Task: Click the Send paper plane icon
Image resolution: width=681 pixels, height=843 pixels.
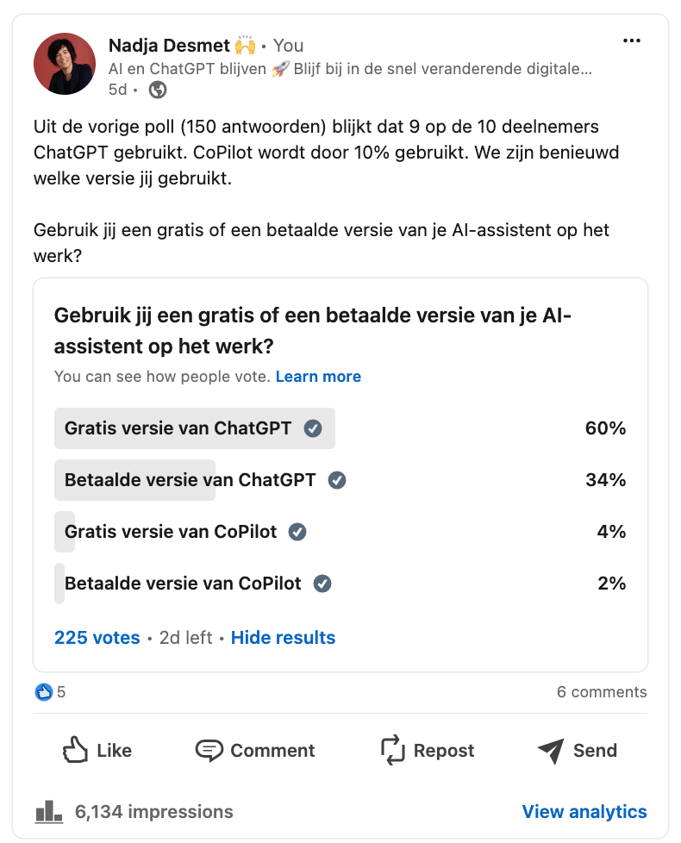Action: click(x=551, y=751)
